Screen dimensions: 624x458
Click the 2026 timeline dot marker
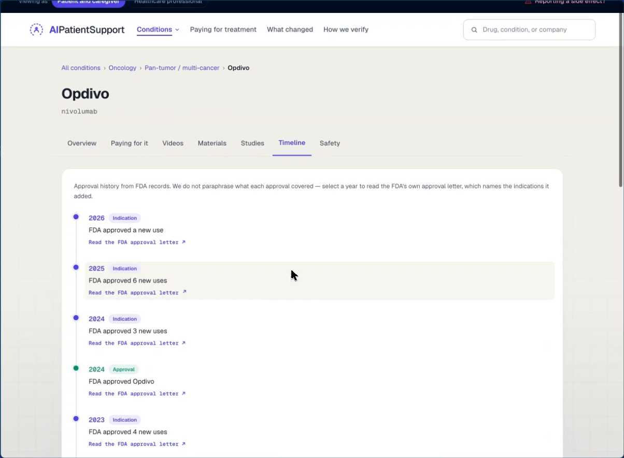point(76,217)
